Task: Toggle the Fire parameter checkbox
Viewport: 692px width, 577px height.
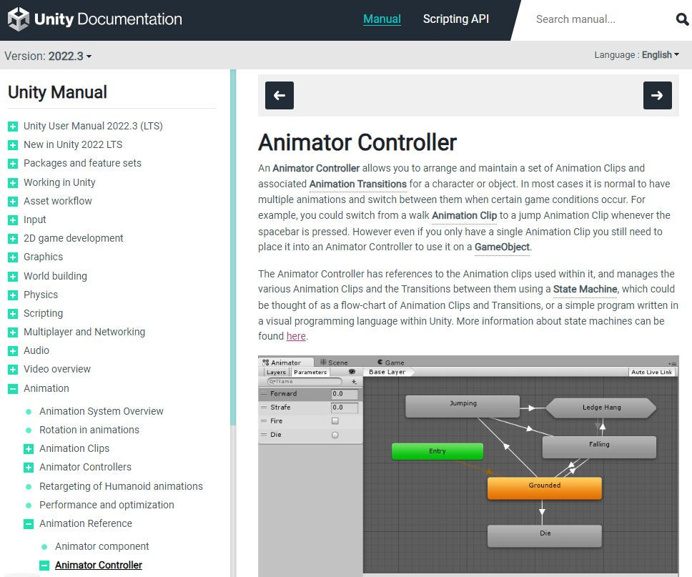Action: (x=335, y=420)
